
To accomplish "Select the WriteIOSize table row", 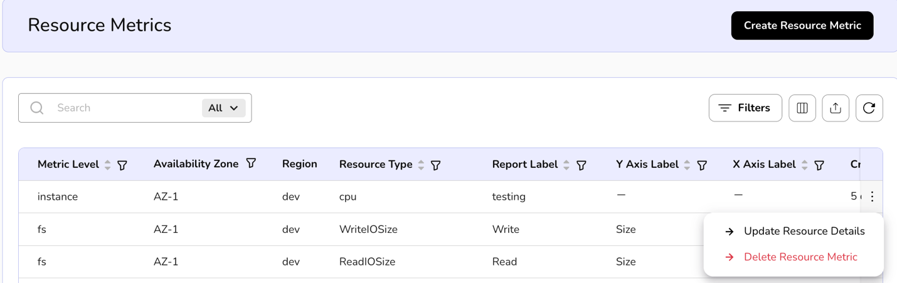I will click(x=368, y=229).
